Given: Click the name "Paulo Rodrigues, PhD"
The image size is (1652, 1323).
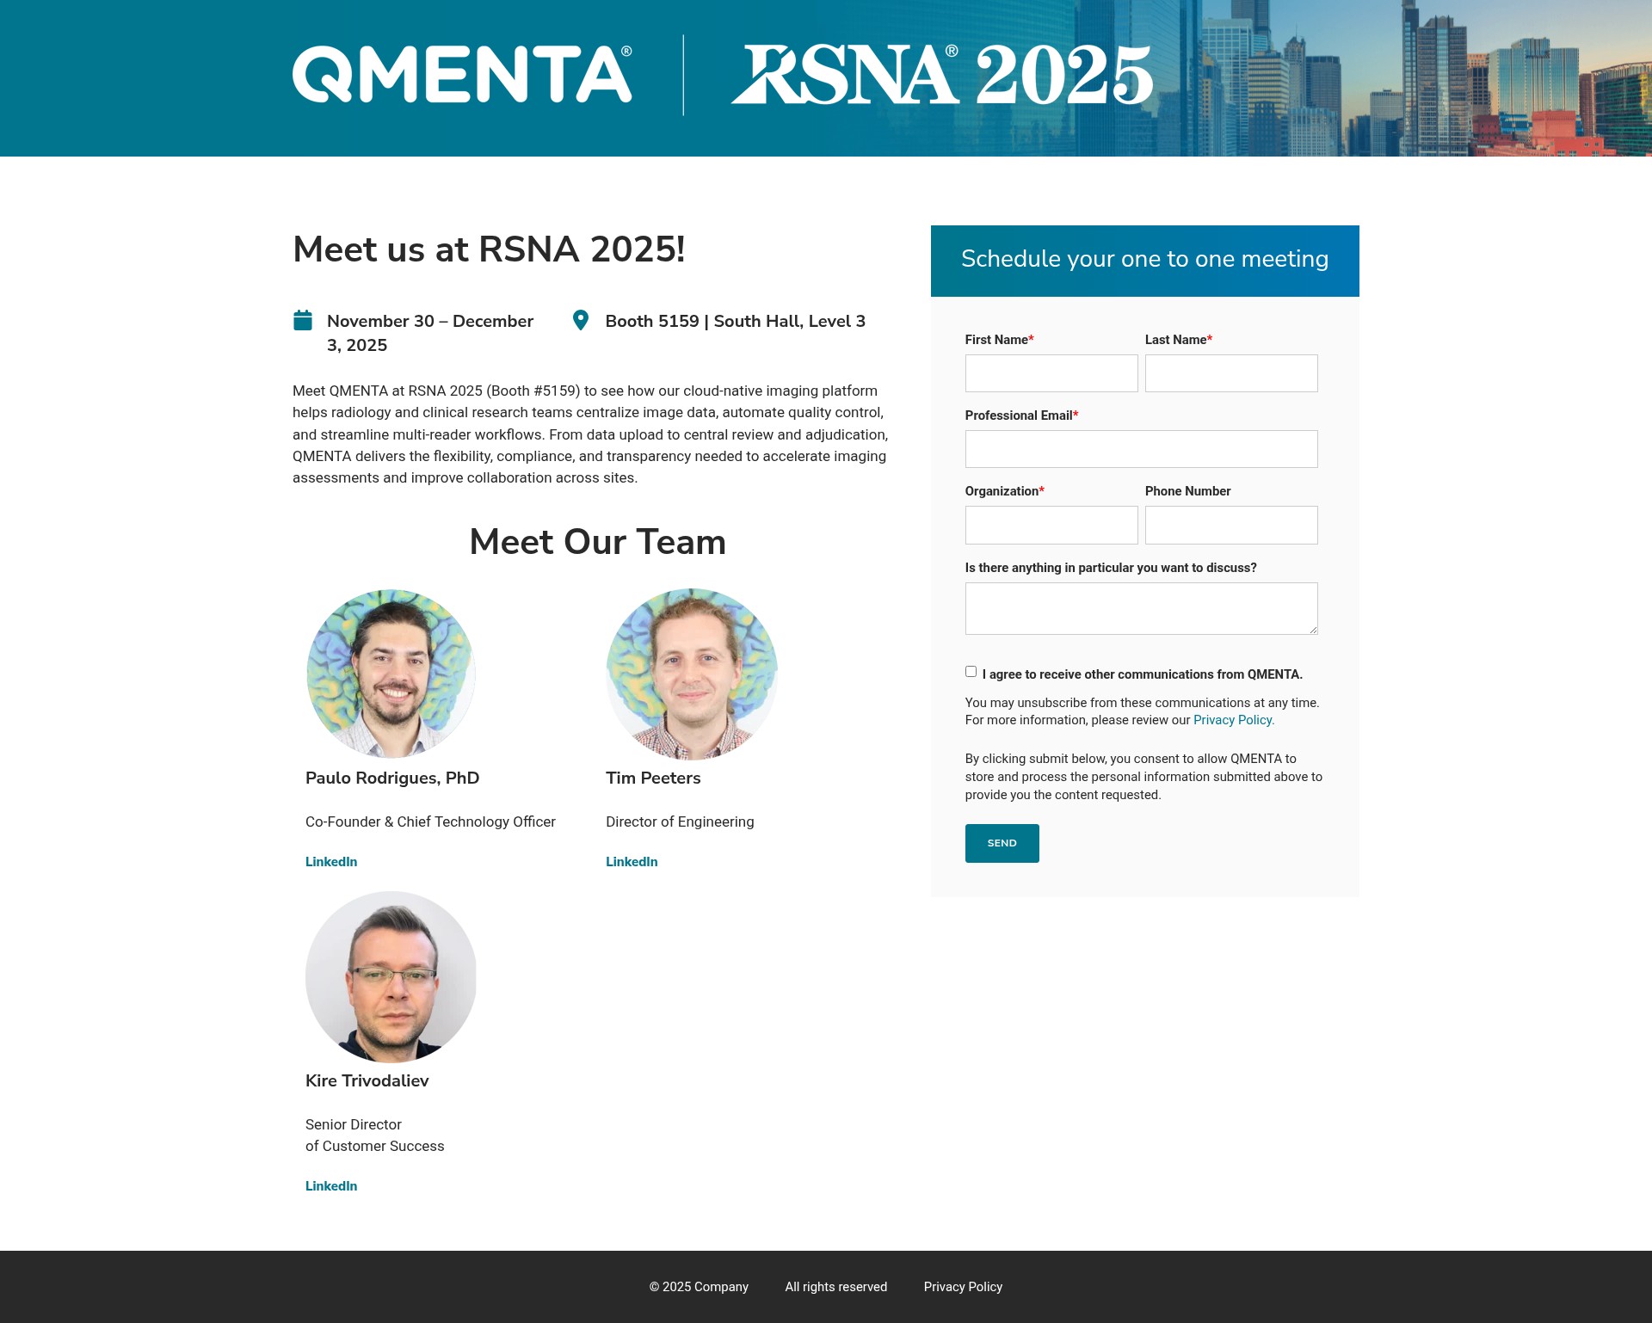Looking at the screenshot, I should (392, 778).
